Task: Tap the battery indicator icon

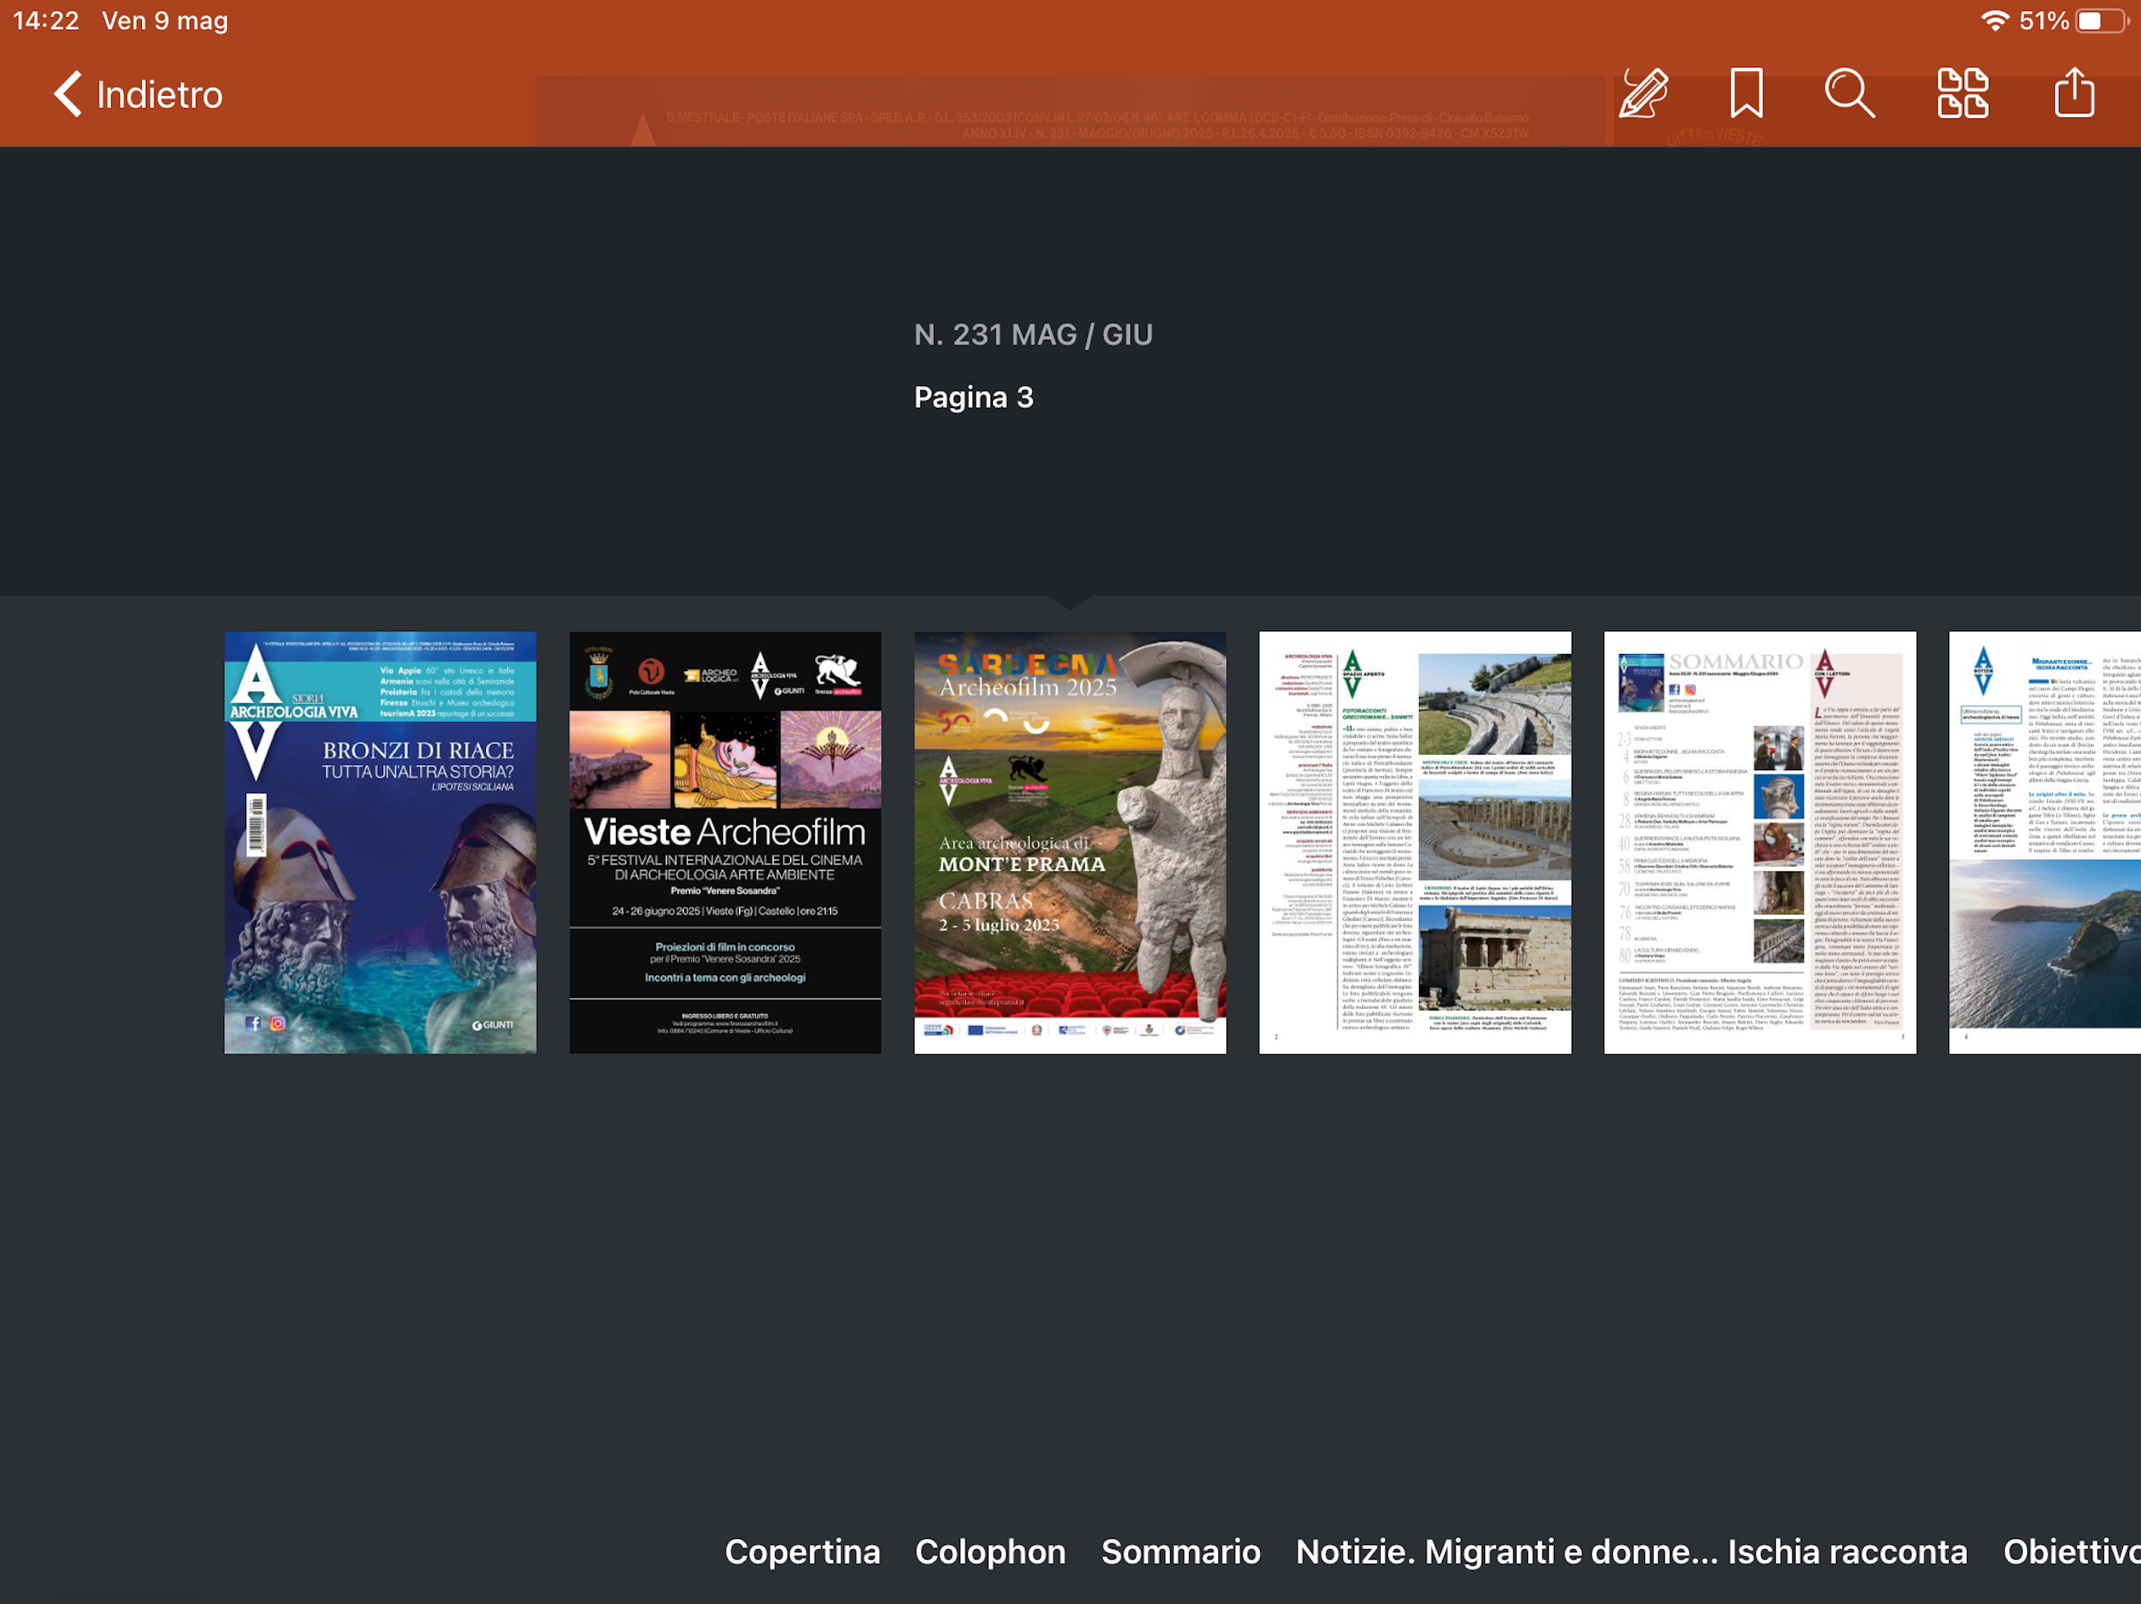Action: click(x=2103, y=21)
